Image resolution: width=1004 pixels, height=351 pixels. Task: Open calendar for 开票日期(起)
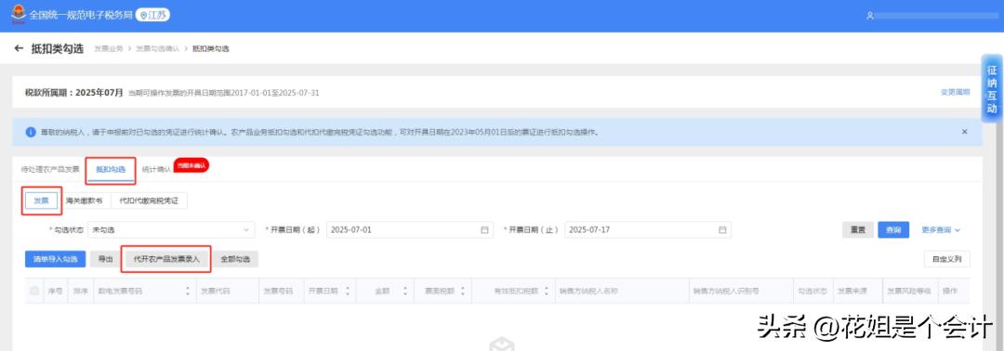pos(484,229)
